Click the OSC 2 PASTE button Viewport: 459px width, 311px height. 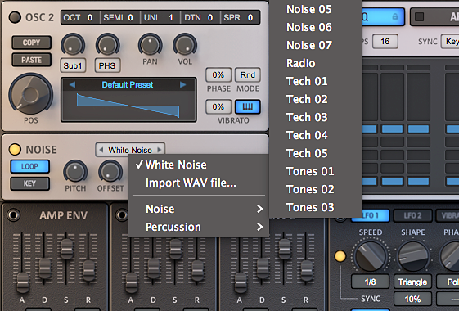click(32, 60)
